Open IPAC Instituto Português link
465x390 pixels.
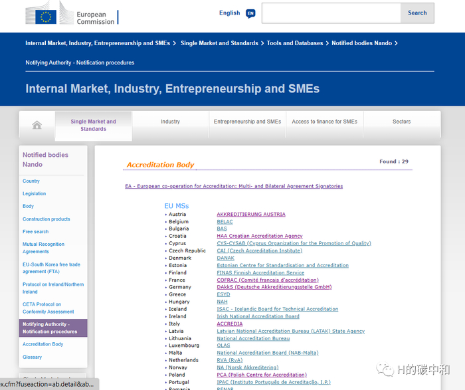point(274,382)
